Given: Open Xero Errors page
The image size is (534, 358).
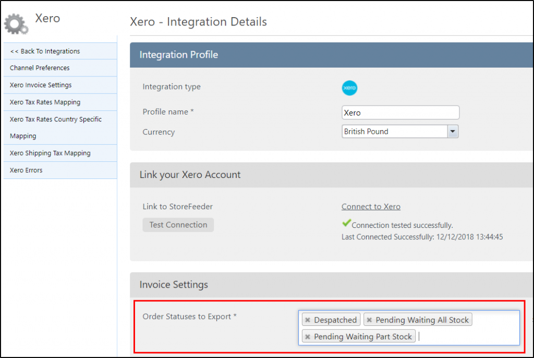Looking at the screenshot, I should point(60,170).
